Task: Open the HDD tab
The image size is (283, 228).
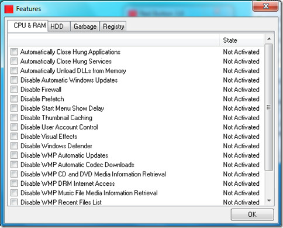Action: tap(59, 26)
